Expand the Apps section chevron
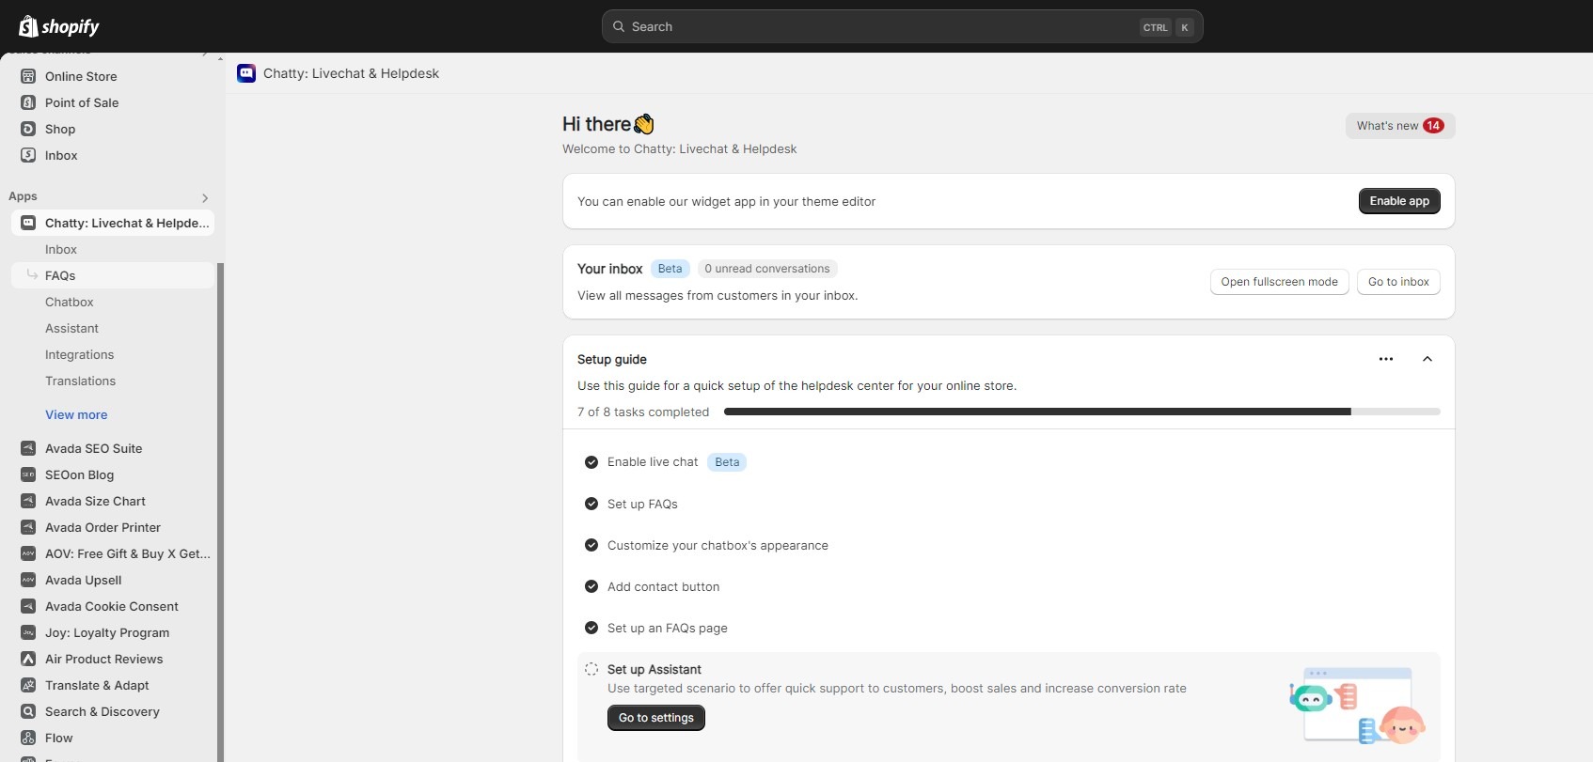1593x762 pixels. [x=205, y=197]
